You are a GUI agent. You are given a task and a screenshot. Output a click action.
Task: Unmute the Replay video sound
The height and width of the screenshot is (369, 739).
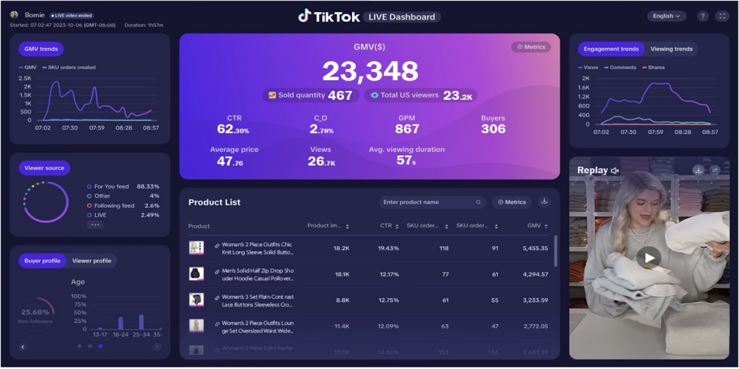click(x=615, y=170)
